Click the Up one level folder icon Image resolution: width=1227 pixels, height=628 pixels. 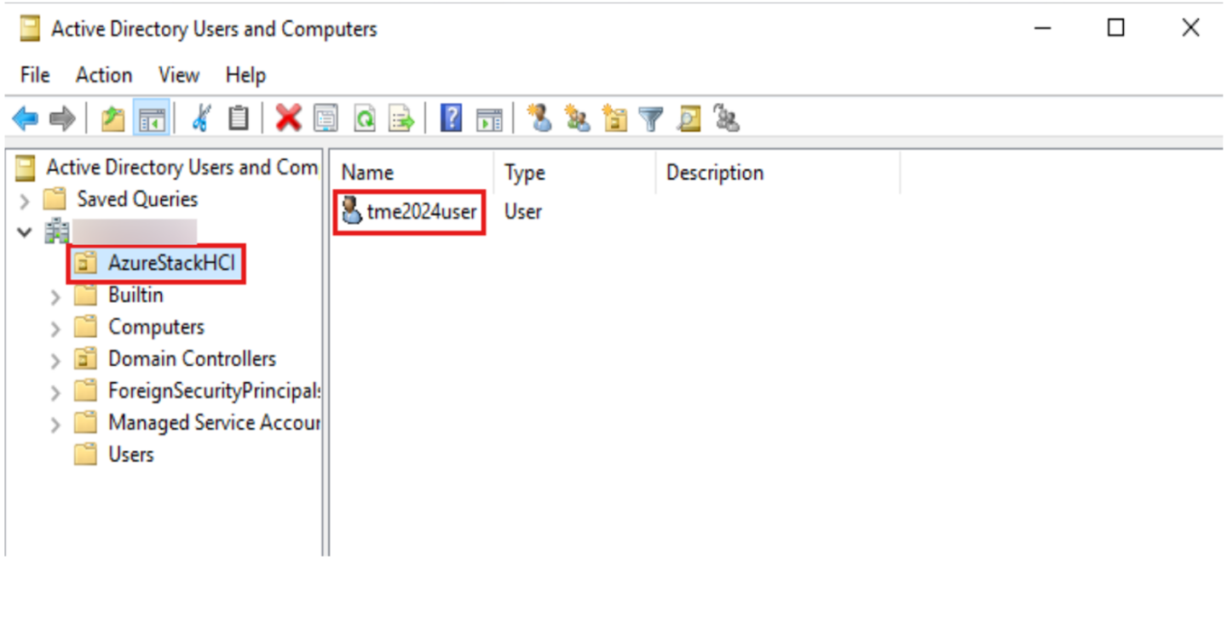coord(112,119)
